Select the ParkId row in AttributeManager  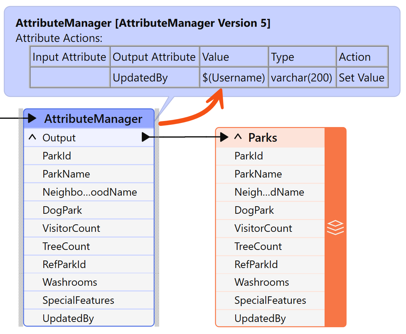point(89,156)
